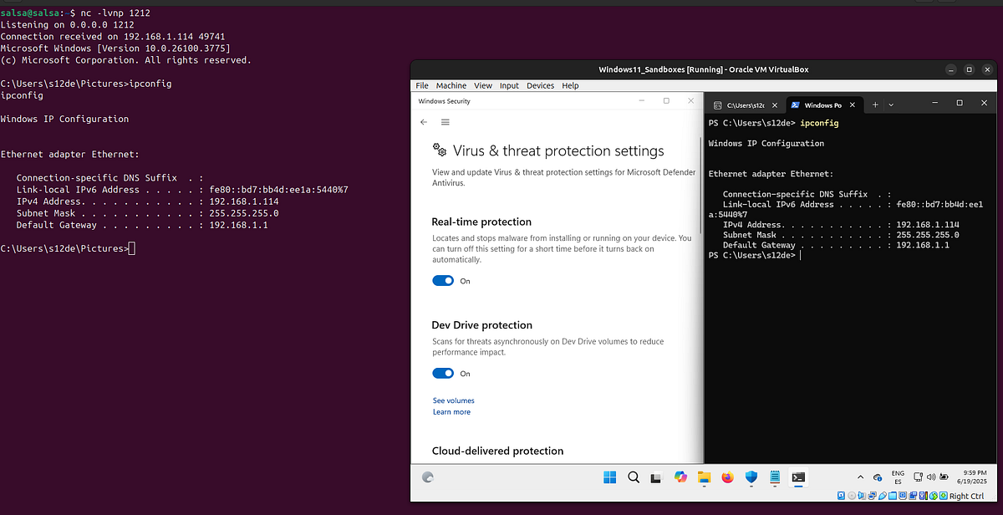The width and height of the screenshot is (1003, 515).
Task: Open the Windows Security navigation menu
Action: 445,121
